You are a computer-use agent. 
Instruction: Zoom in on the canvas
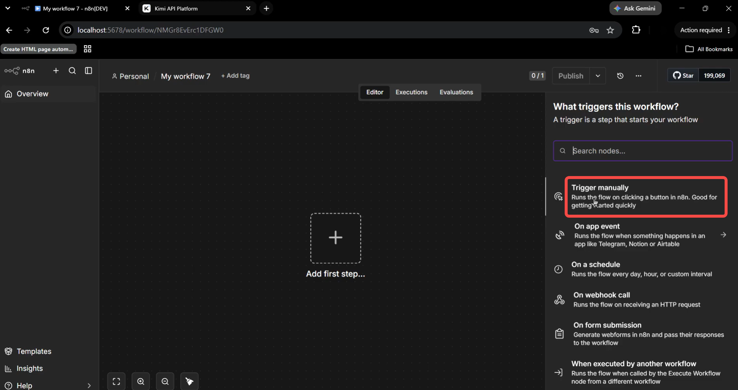[x=141, y=381]
